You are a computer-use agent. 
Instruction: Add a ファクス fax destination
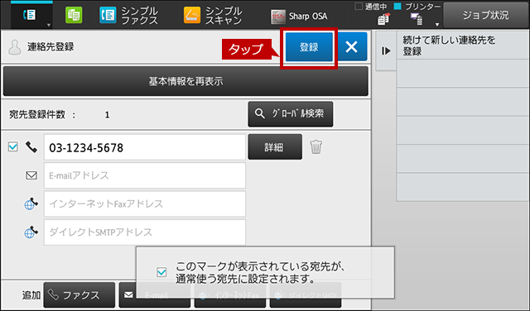coord(79,295)
